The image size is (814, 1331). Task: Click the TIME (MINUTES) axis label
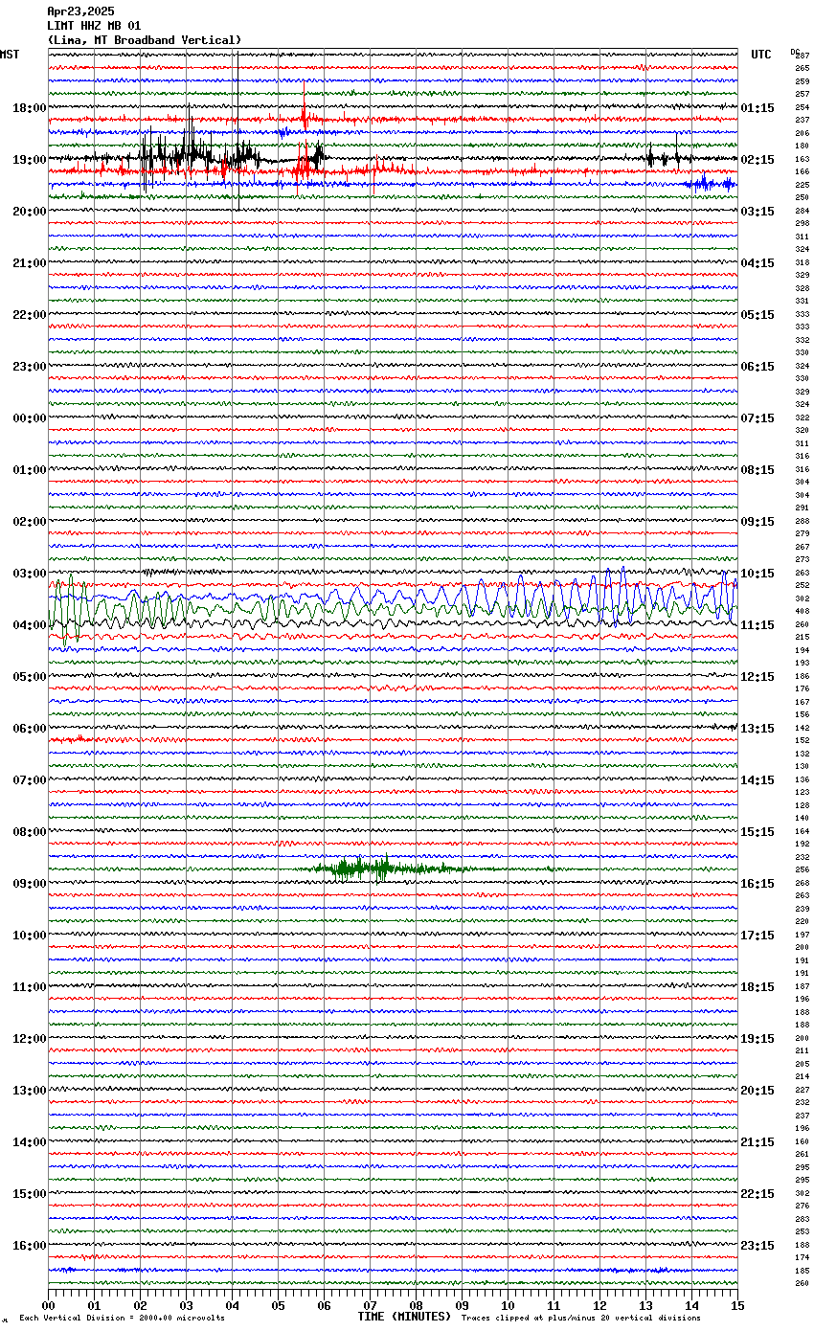click(403, 1317)
